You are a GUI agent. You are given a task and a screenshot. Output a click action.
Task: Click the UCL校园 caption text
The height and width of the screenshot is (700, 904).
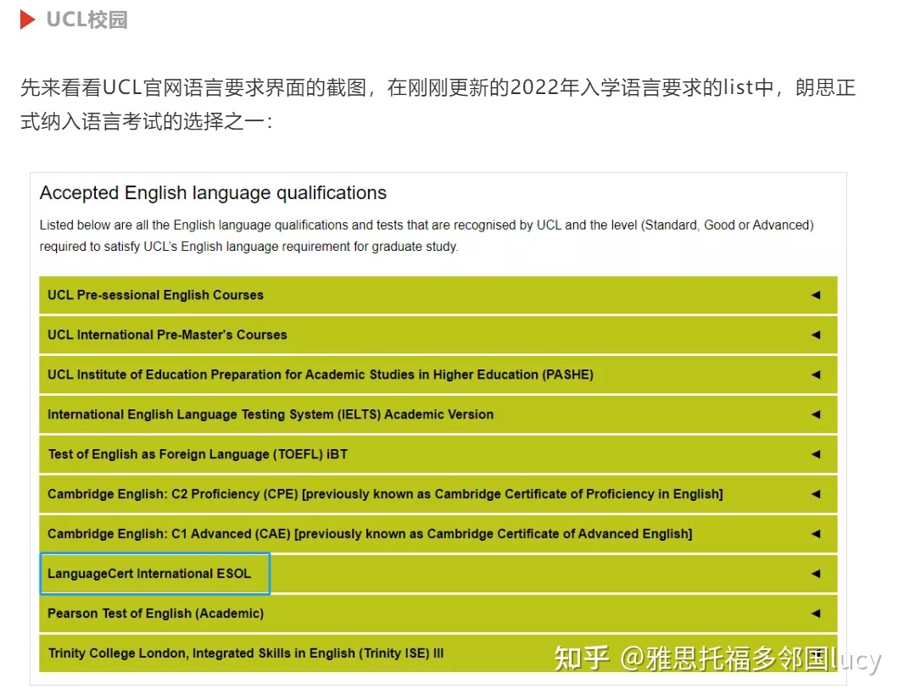click(87, 19)
